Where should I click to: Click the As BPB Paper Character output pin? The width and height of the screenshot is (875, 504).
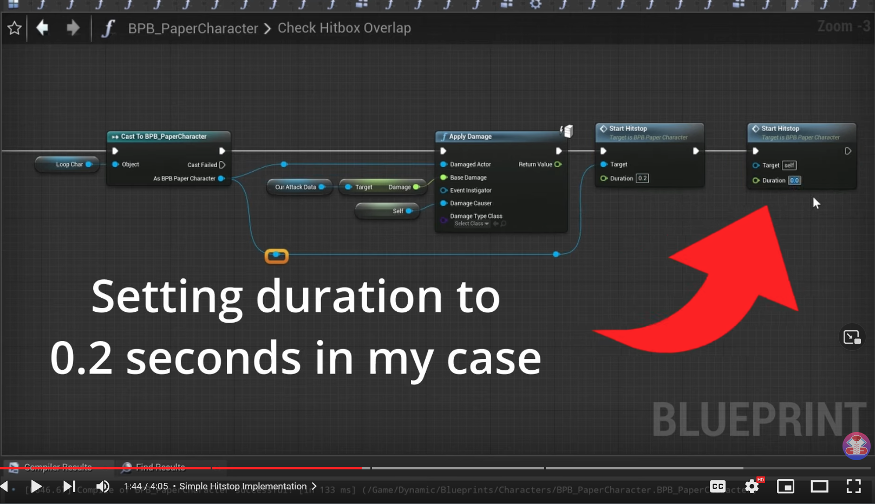click(x=221, y=178)
